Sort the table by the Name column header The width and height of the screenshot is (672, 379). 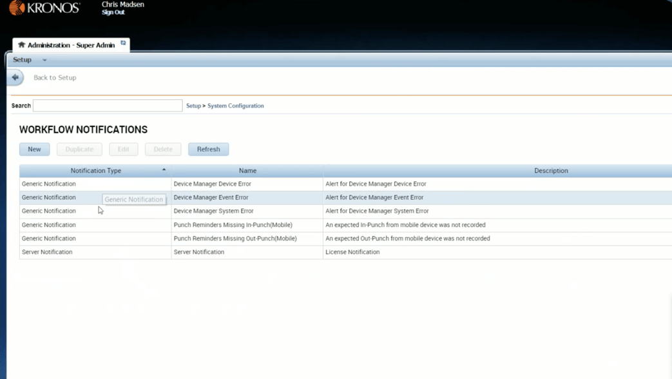pyautogui.click(x=247, y=170)
